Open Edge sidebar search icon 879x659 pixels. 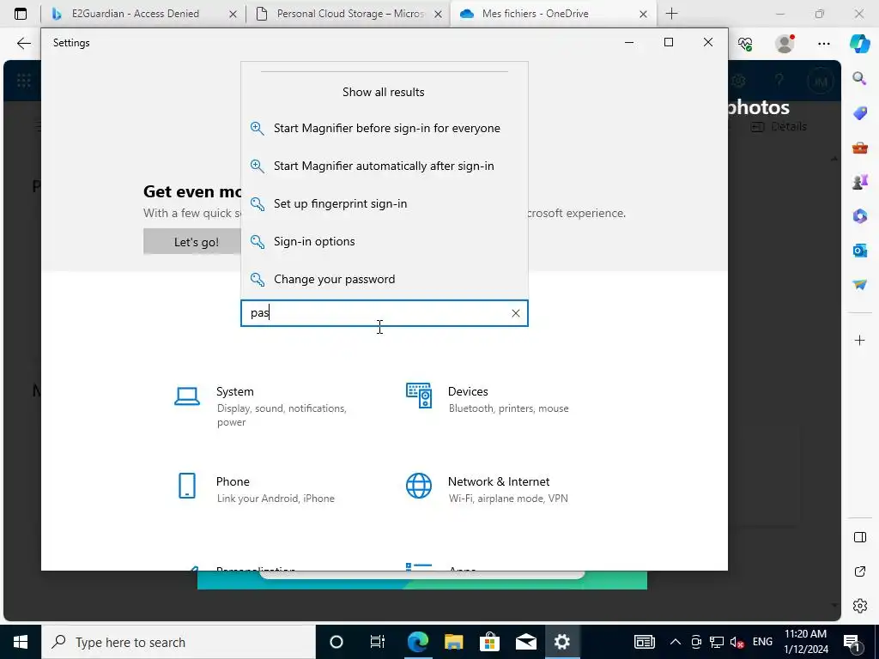(x=859, y=78)
